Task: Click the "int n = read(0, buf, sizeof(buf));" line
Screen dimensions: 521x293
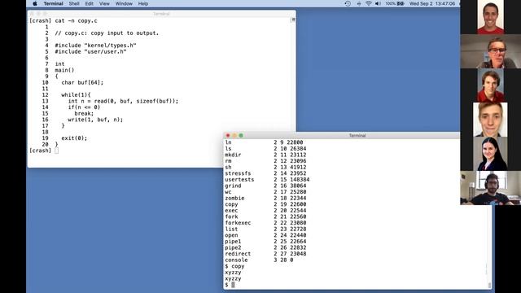Action: pos(123,101)
